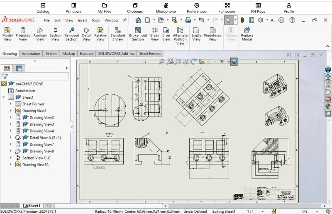Switch to the PropertyManager panel tab
332x214 pixels.
coord(19,68)
